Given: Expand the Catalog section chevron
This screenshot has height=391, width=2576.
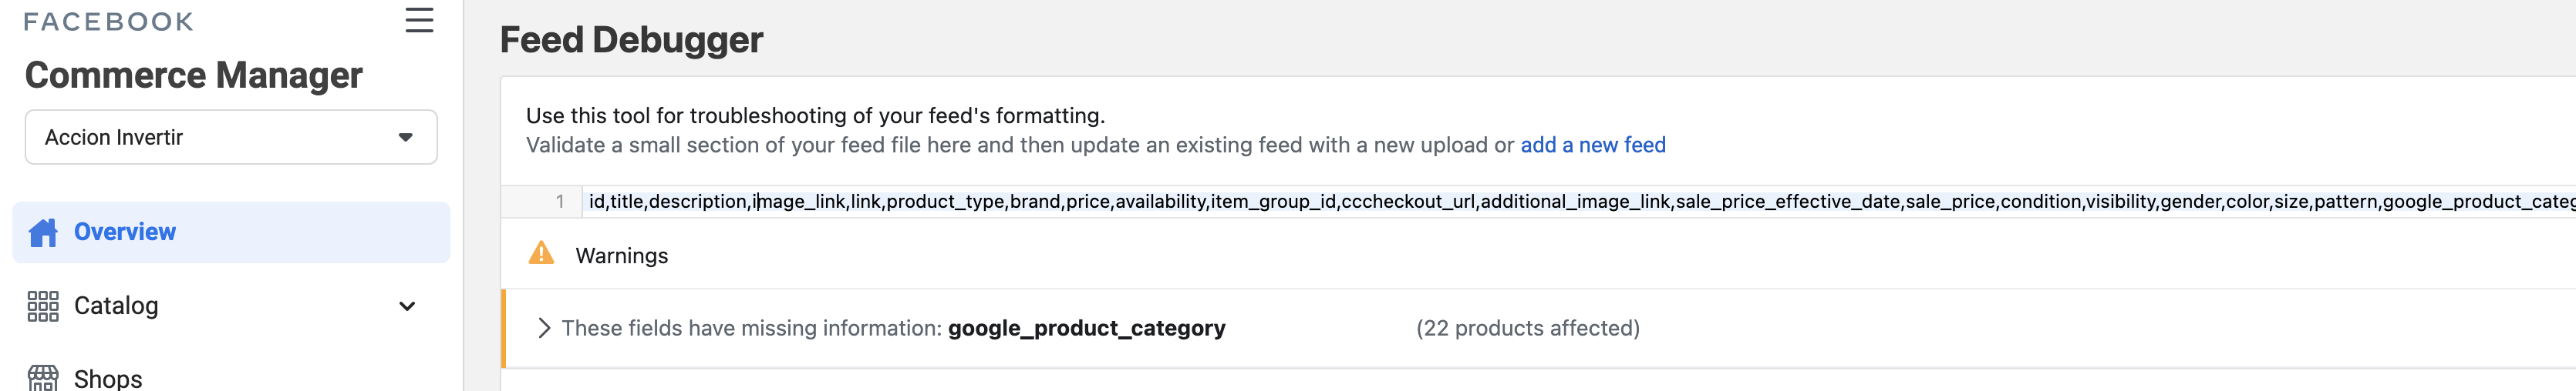Looking at the screenshot, I should pos(407,306).
